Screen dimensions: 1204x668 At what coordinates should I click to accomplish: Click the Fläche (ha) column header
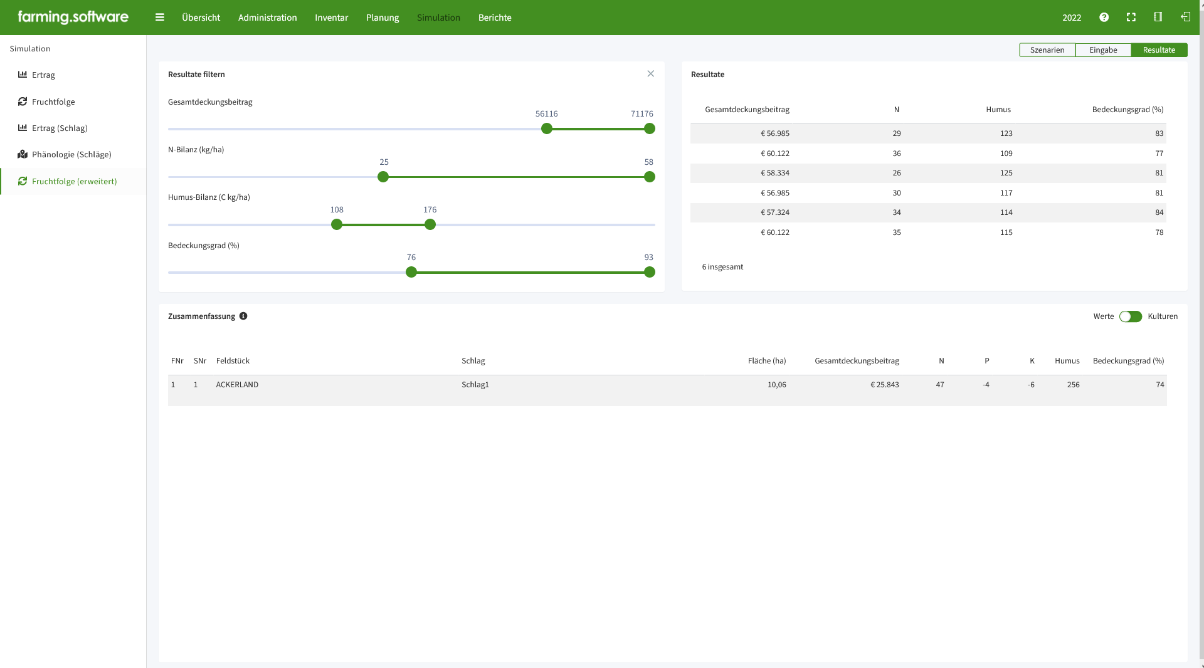767,361
